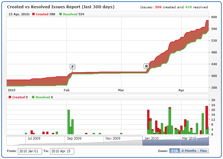The height and width of the screenshot is (159, 223).
Task: Click the red Created legend swatch in top chart
Action: (33, 14)
